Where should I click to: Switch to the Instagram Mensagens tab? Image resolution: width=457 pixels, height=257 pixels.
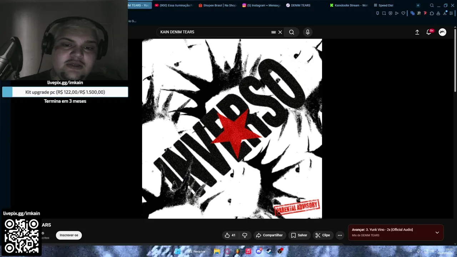(x=261, y=5)
